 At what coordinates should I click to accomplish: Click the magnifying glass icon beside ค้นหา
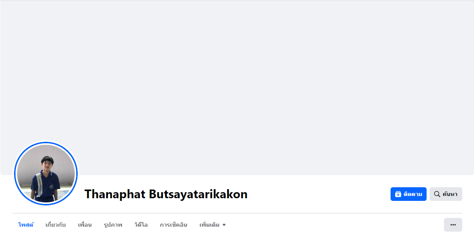click(437, 194)
